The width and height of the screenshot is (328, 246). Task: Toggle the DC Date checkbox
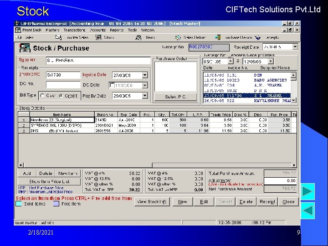(x=112, y=85)
